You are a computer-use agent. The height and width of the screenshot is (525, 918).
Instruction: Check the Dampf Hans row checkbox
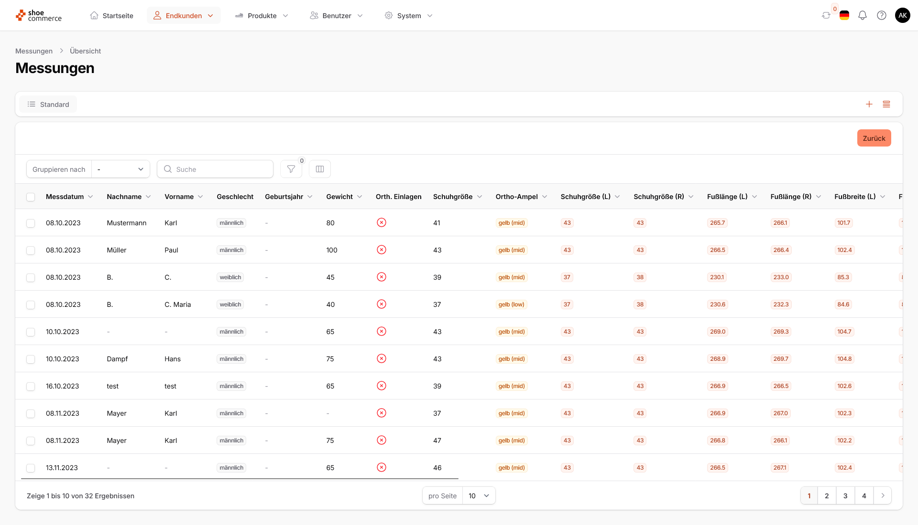pos(31,359)
